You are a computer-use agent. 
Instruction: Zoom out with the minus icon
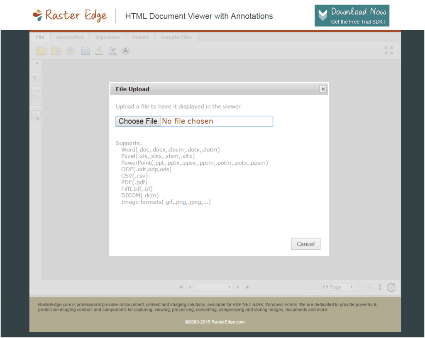pos(359,287)
